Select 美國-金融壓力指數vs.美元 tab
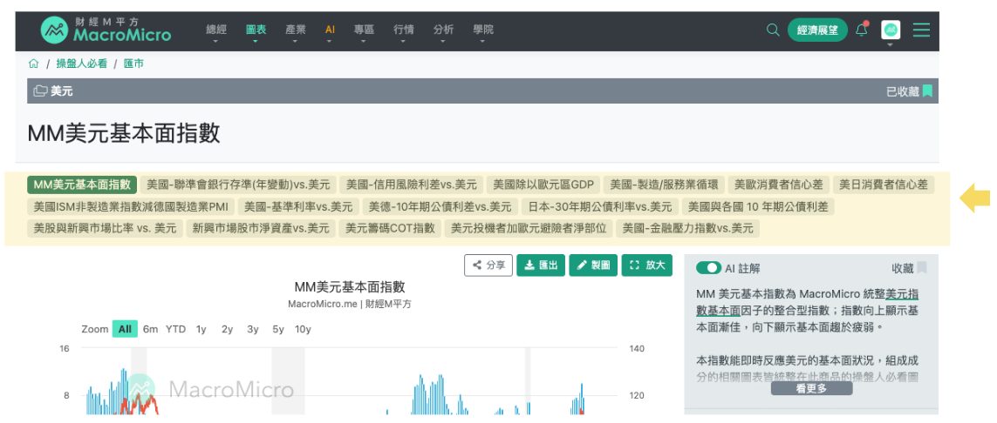 coord(688,228)
